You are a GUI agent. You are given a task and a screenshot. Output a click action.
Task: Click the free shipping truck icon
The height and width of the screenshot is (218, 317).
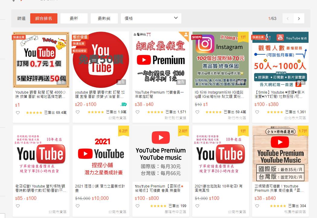point(124,104)
